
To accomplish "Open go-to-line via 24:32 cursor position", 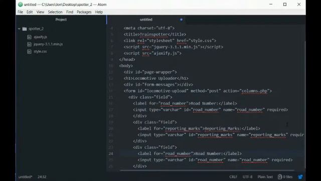I will point(42,177).
